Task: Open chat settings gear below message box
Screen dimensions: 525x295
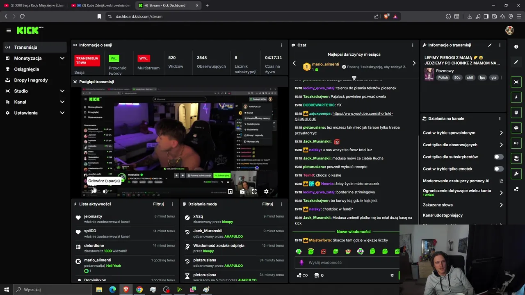Action: click(392, 275)
